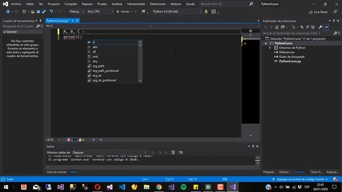Click Agregar al control de código fuente
The height and width of the screenshot is (192, 342).
pyautogui.click(x=300, y=179)
